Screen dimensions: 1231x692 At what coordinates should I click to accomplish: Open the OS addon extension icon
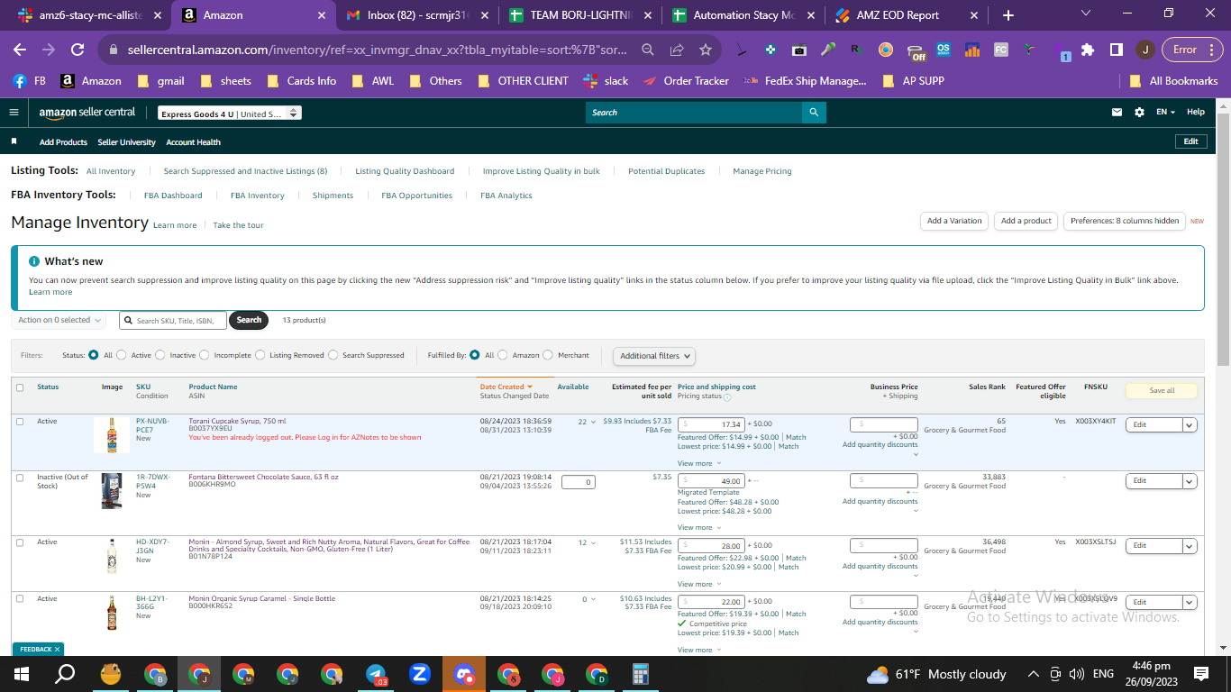point(944,50)
